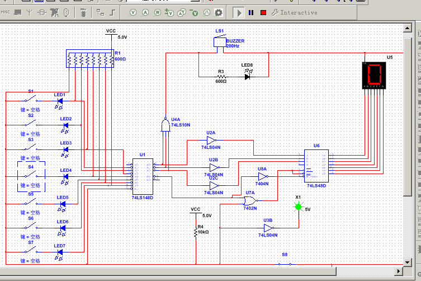Select the LS1 buzzer component
This screenshot has height=281, width=421.
click(x=220, y=43)
